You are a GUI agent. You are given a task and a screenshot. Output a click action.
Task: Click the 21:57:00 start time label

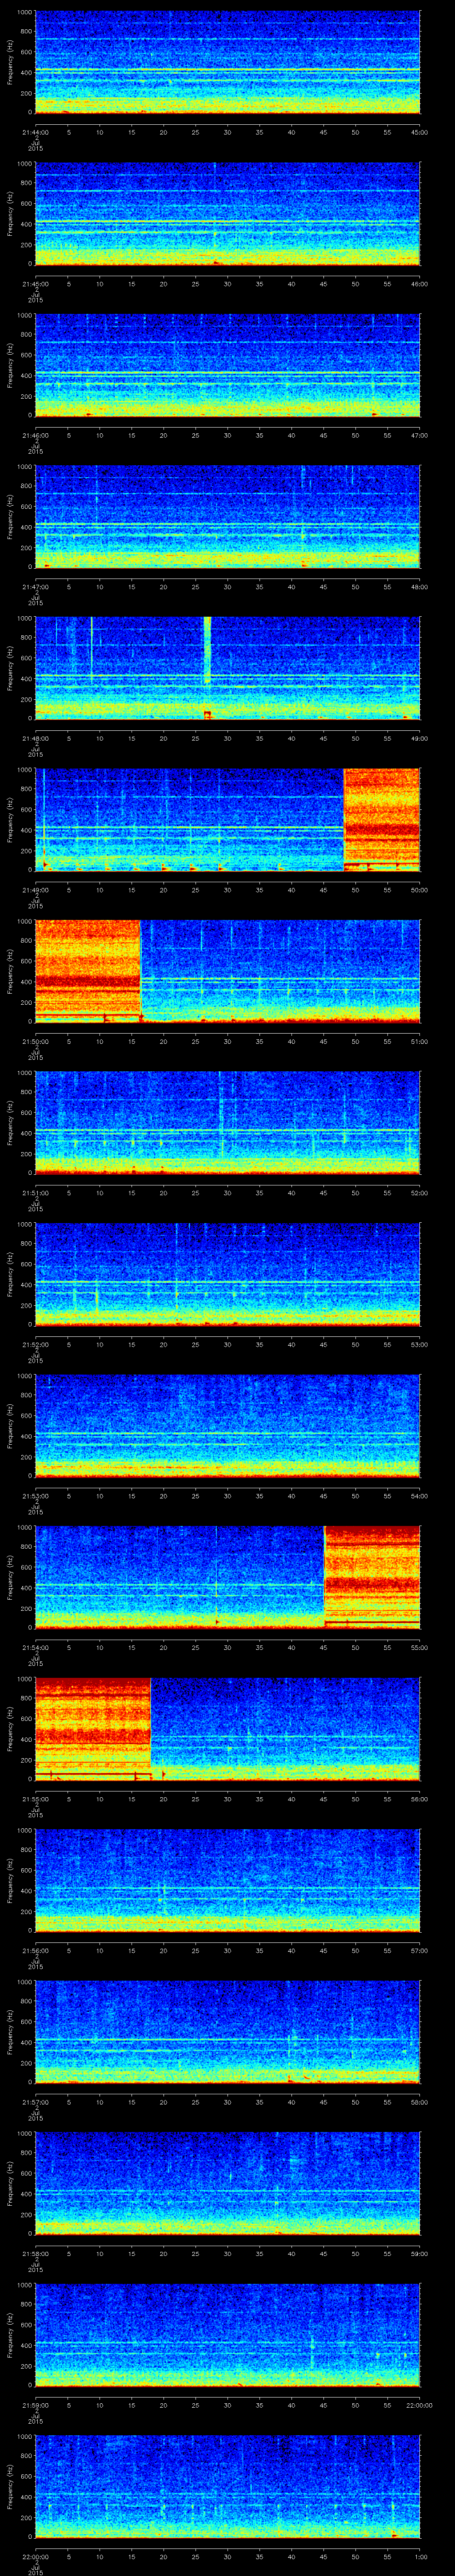click(34, 2101)
